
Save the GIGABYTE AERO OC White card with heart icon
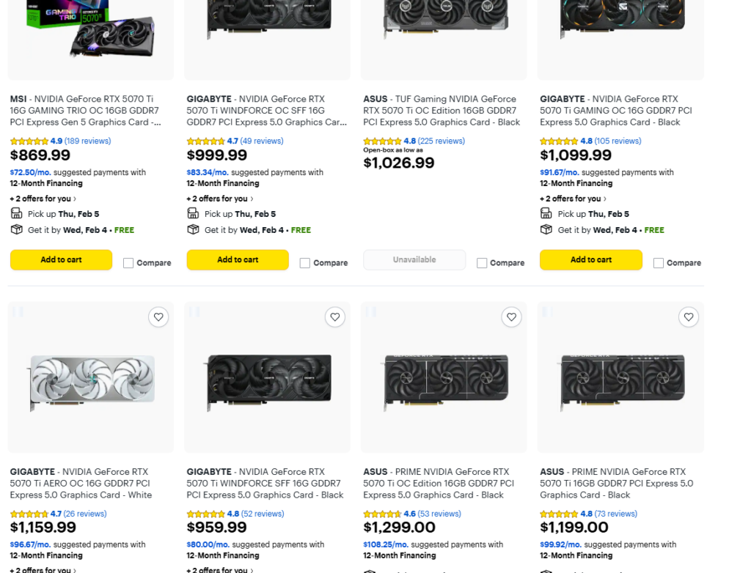[158, 317]
